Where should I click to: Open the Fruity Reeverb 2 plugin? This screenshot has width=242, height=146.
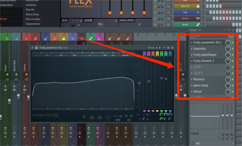(204, 61)
